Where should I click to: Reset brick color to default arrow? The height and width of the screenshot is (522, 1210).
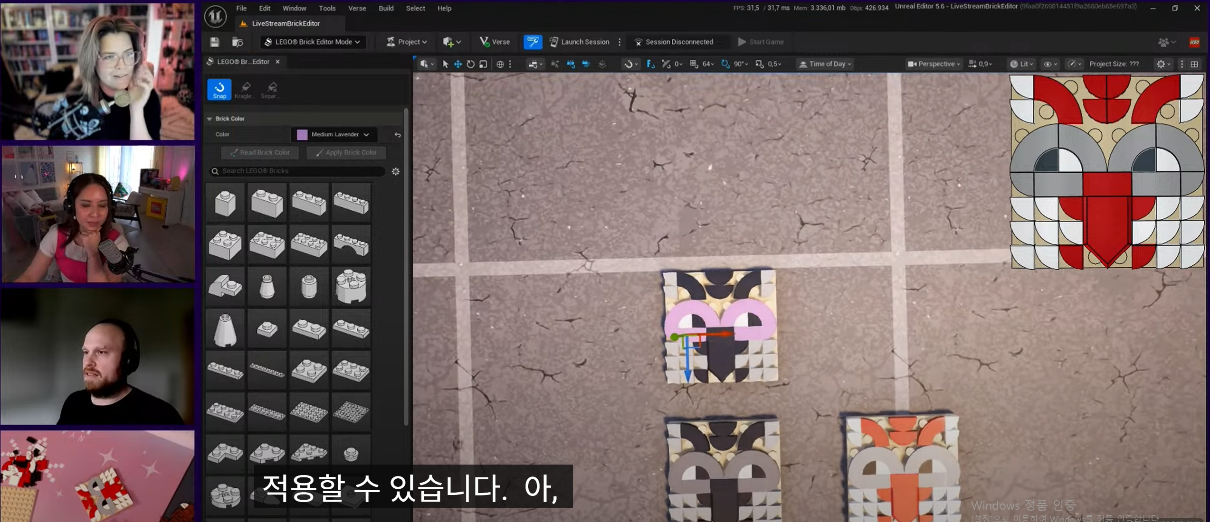pyautogui.click(x=398, y=135)
